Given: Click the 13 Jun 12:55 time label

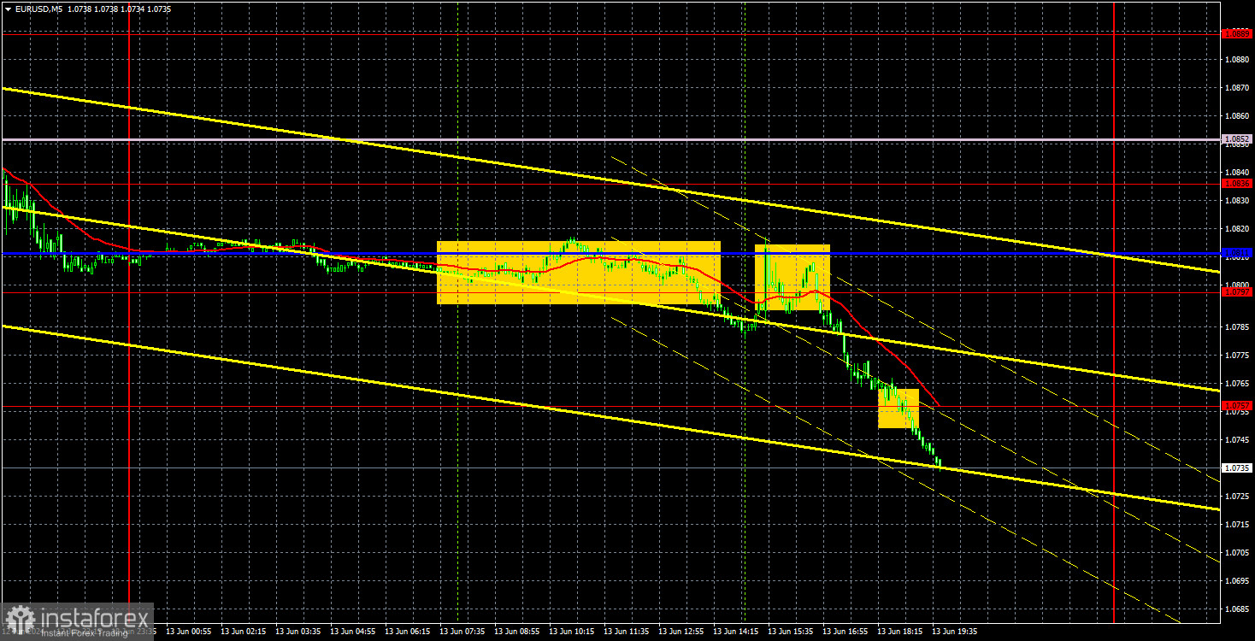Looking at the screenshot, I should click(x=681, y=632).
